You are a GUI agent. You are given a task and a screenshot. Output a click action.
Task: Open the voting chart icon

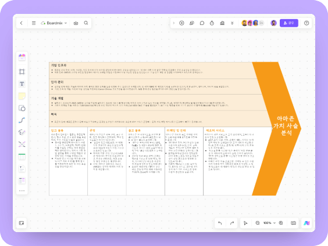[222, 23]
